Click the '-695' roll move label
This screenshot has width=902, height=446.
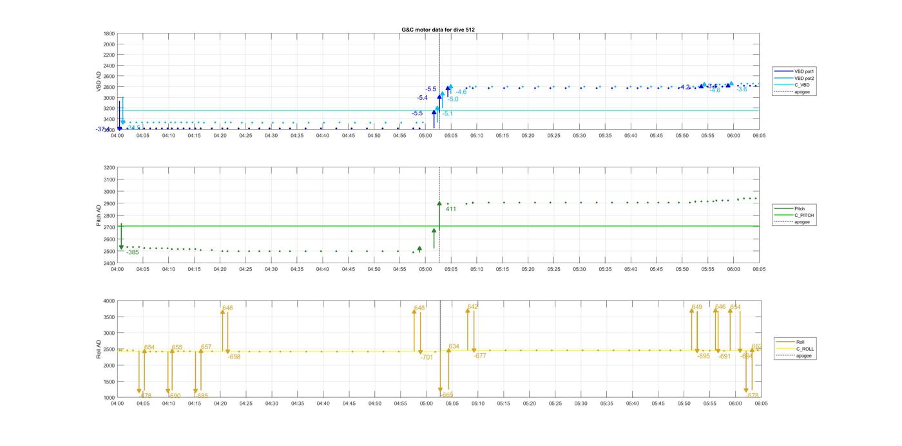click(x=704, y=357)
